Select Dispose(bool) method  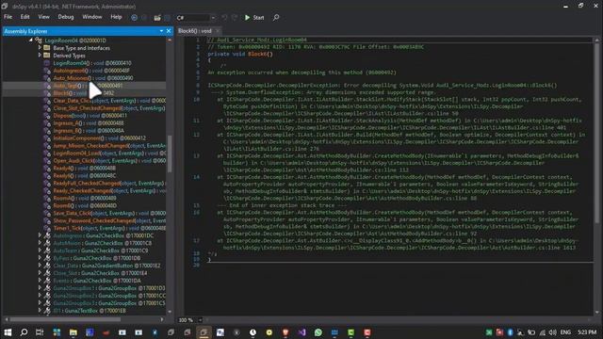coord(90,115)
